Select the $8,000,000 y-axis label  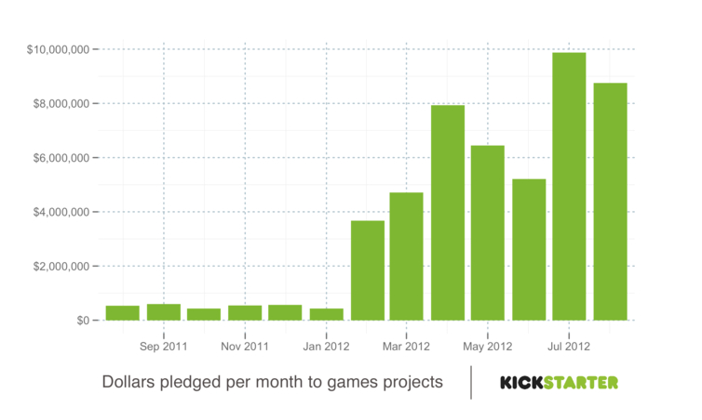[61, 103]
